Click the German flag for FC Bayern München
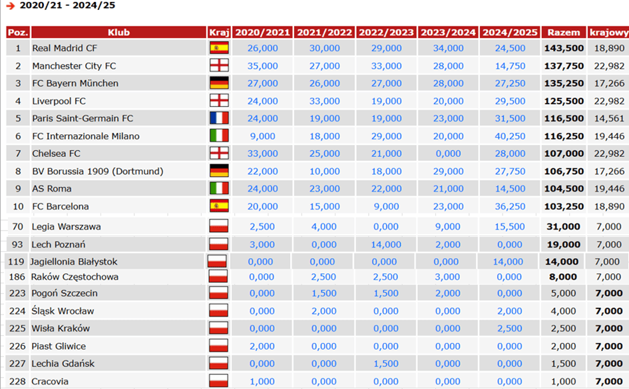The height and width of the screenshot is (389, 629). [x=219, y=83]
